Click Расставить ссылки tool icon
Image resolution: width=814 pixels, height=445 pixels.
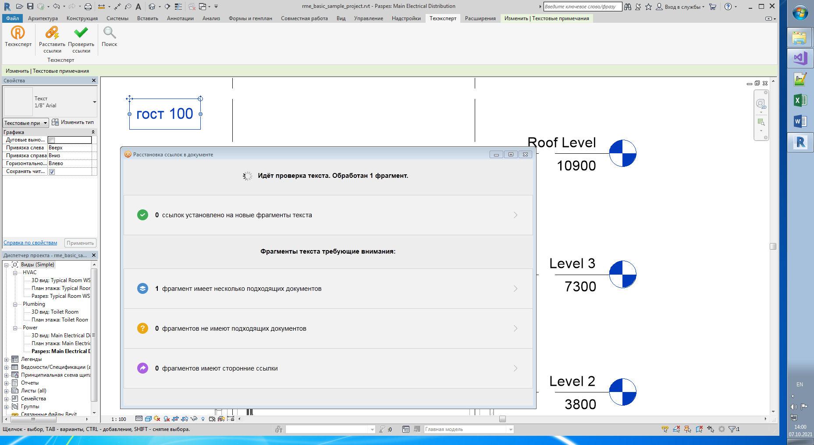pos(52,33)
